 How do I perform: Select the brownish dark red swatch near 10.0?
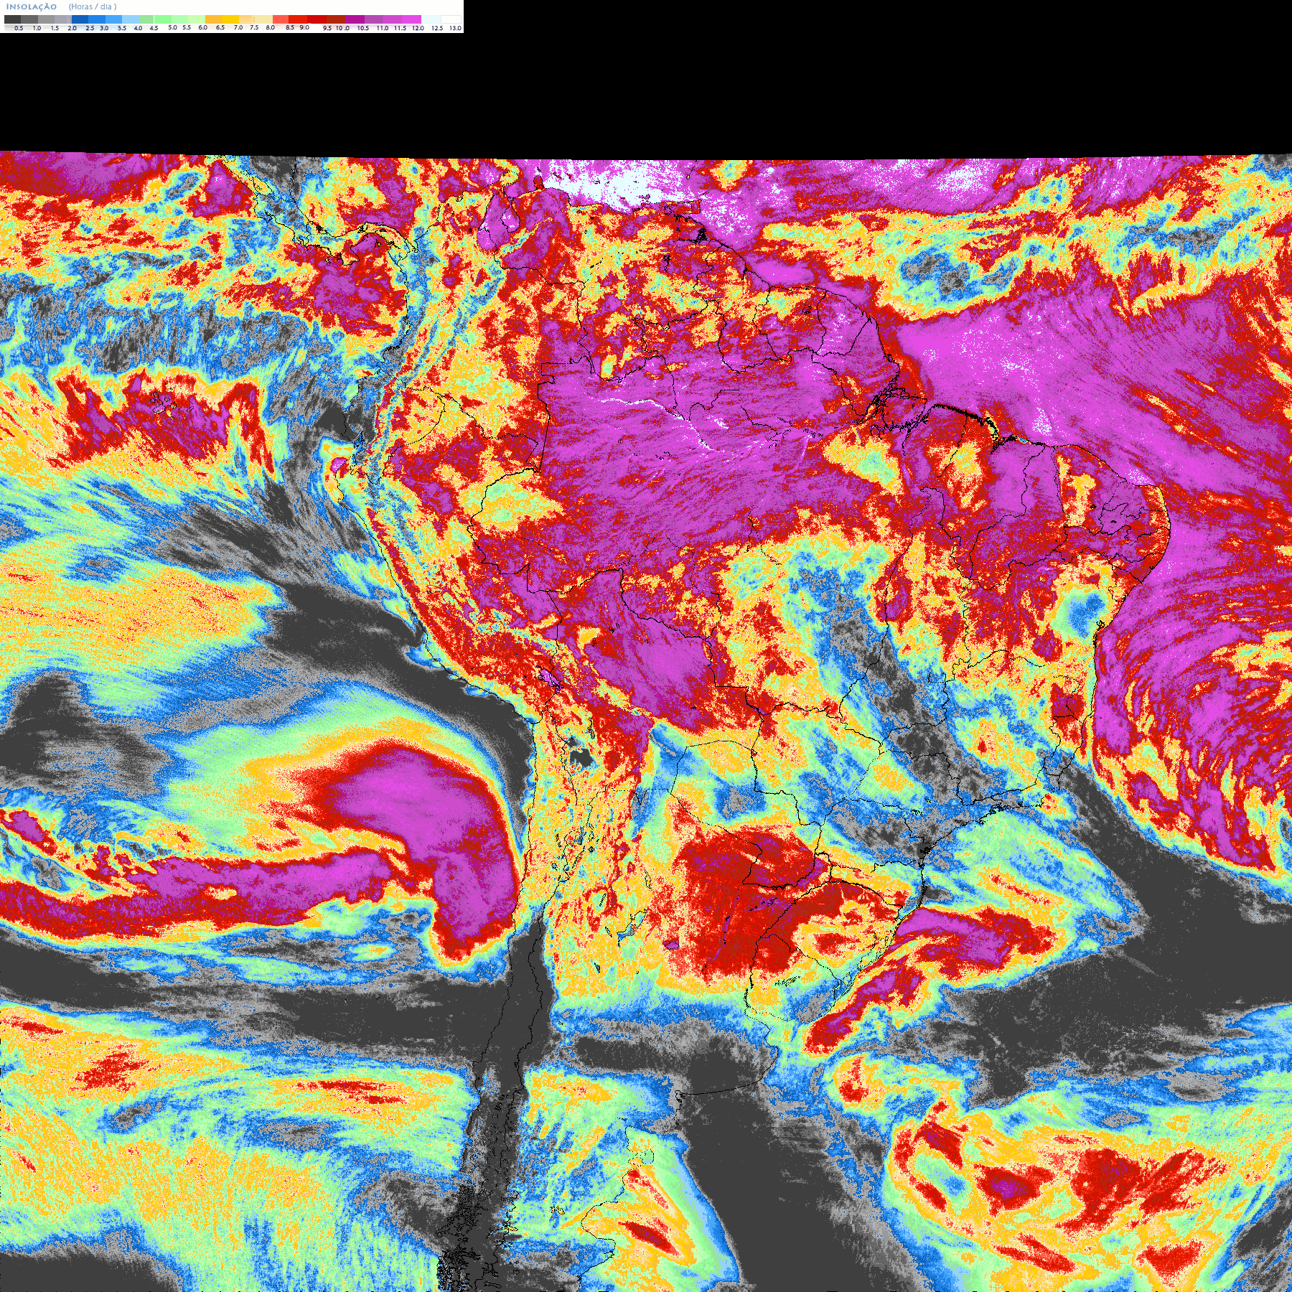[x=336, y=19]
